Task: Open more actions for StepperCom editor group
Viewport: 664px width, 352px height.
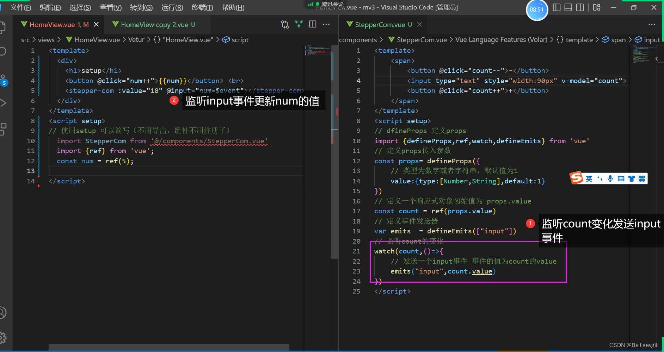Action: [x=652, y=24]
